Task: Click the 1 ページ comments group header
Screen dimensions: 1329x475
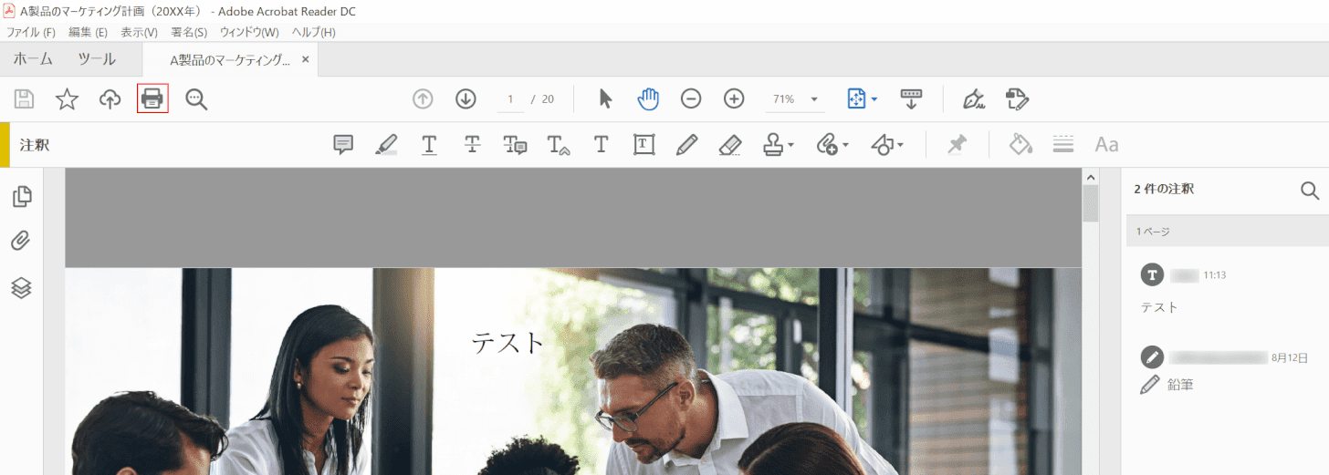Action: coord(1228,232)
